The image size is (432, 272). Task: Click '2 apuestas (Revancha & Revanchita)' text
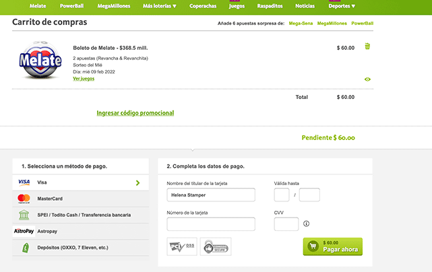pyautogui.click(x=111, y=59)
